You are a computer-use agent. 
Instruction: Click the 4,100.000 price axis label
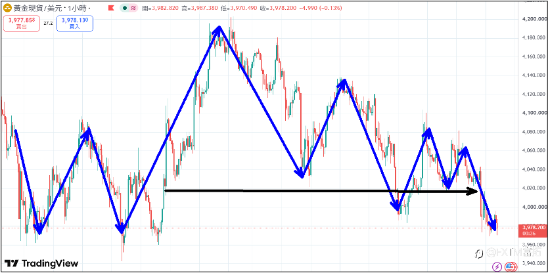tap(534, 113)
